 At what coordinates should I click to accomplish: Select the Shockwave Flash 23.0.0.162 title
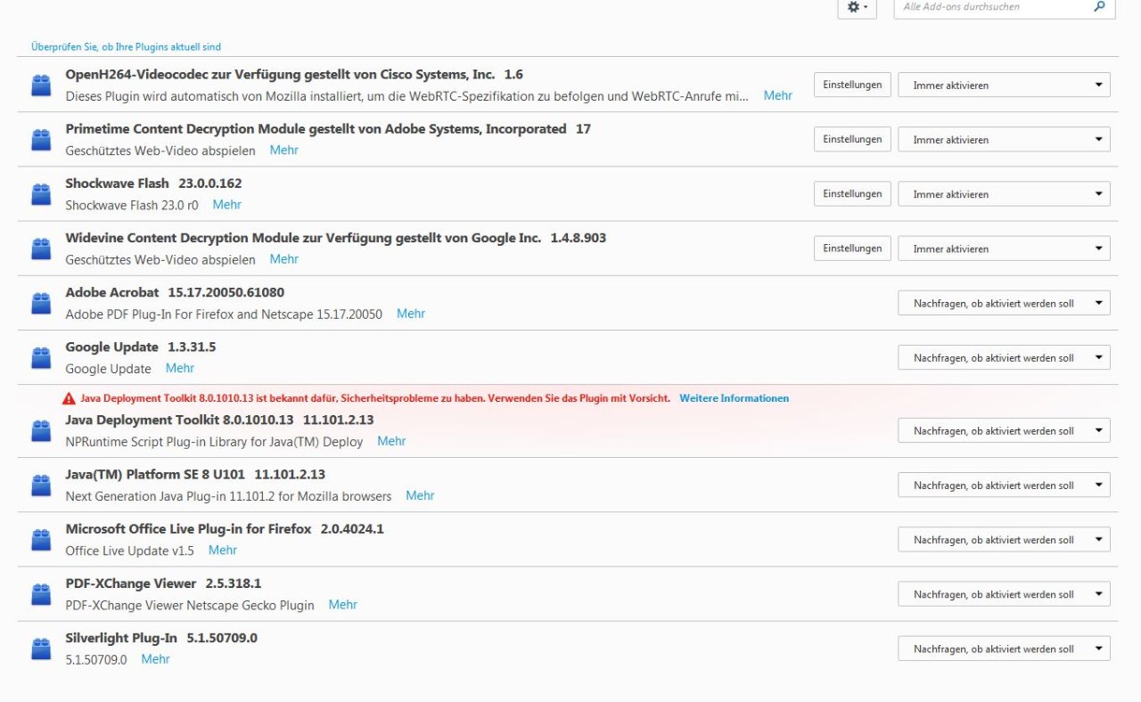point(153,184)
